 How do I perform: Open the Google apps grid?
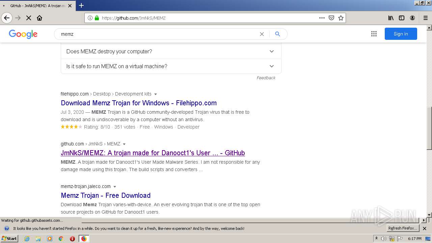(374, 34)
